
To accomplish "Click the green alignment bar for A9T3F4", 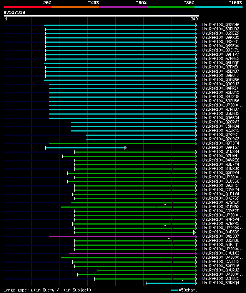I will (x=123, y=144).
